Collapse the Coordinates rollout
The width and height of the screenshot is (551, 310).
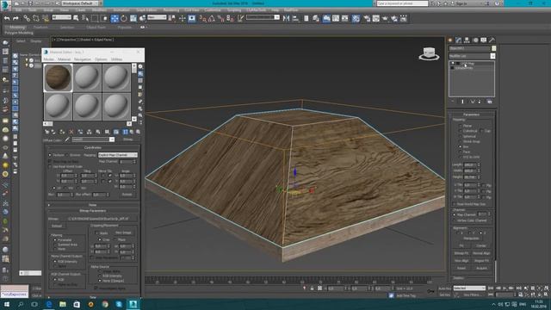[x=93, y=147]
